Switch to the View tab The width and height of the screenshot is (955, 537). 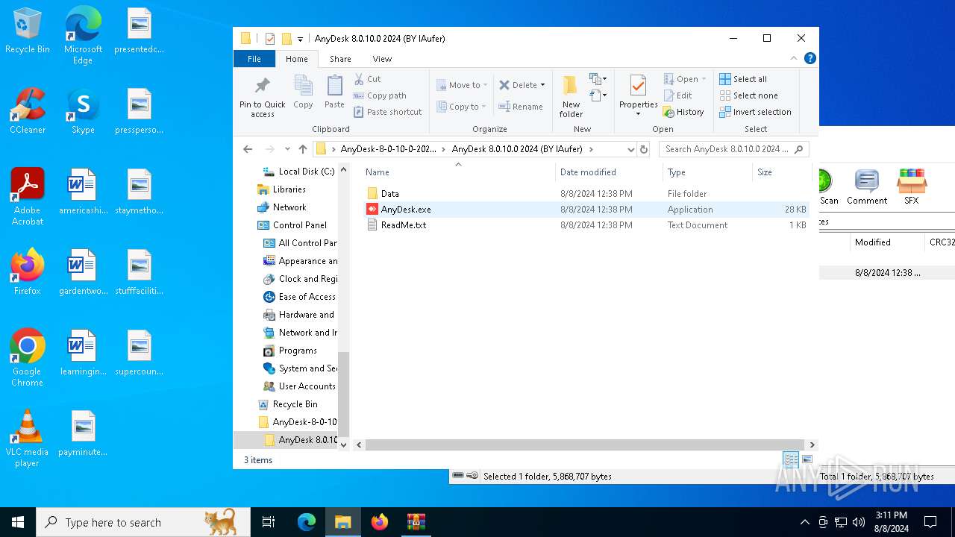click(382, 59)
